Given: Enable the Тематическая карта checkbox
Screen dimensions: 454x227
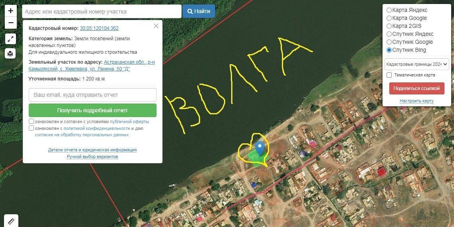Looking at the screenshot, I should (x=389, y=75).
